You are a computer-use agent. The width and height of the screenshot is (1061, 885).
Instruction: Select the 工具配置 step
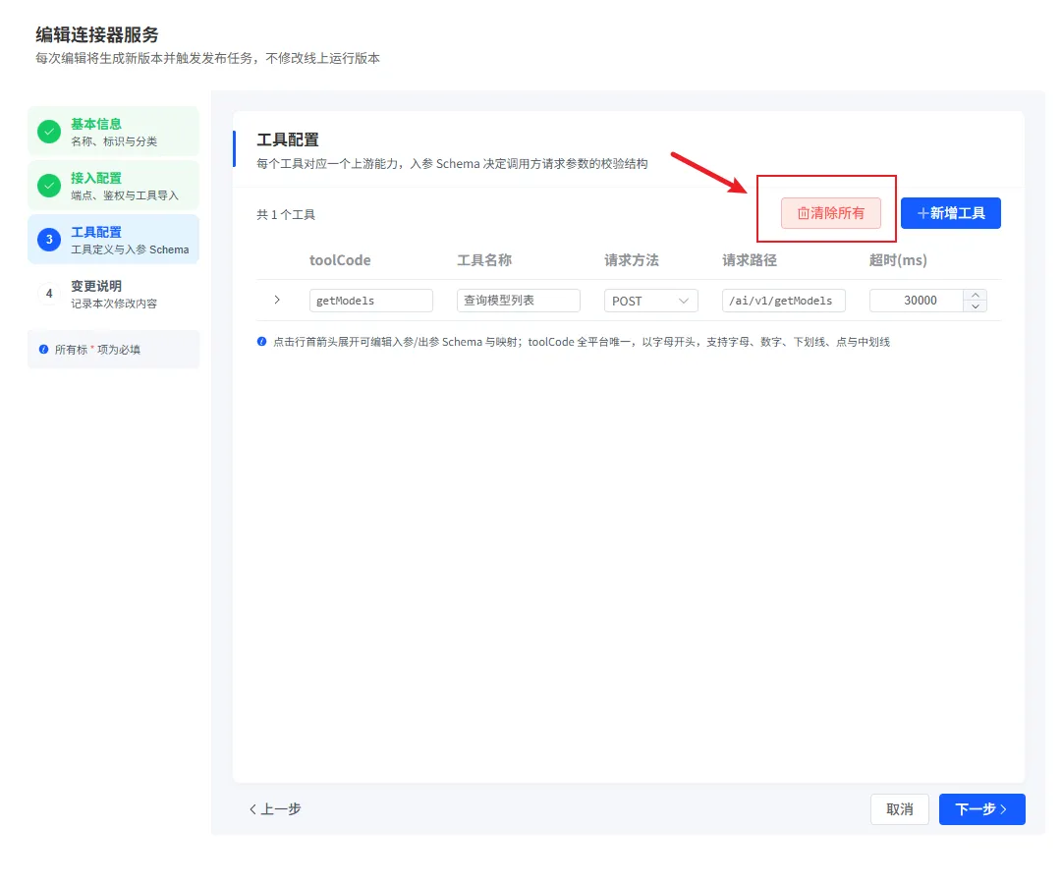coord(114,240)
